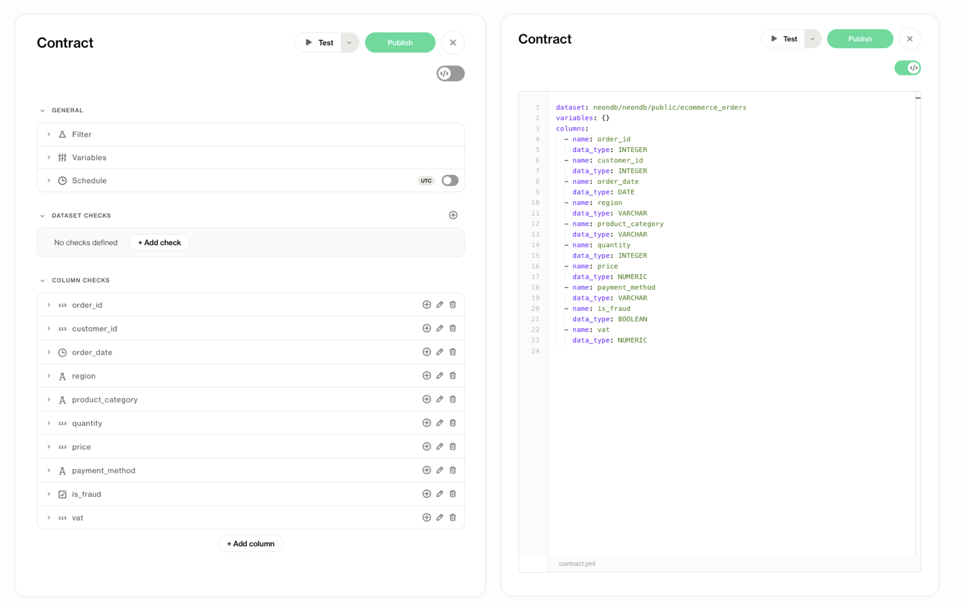Open Test dropdown arrow in right panel

[813, 39]
